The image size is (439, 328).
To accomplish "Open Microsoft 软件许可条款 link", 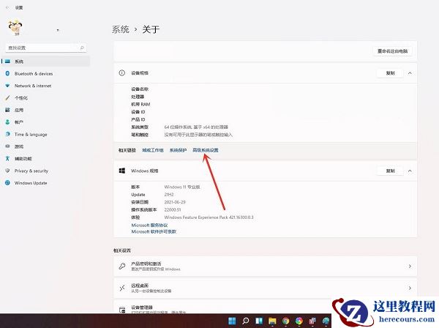I will [x=154, y=231].
